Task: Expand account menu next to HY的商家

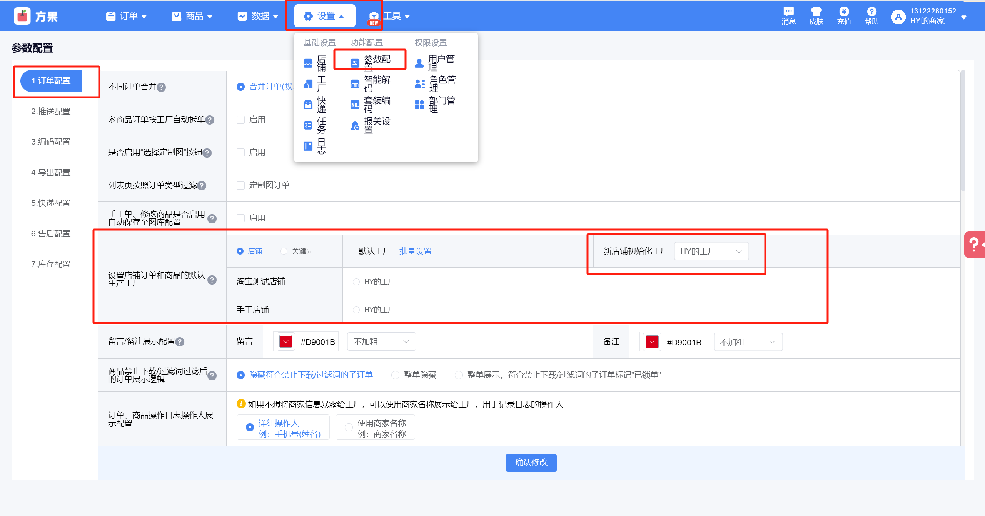Action: click(x=964, y=17)
